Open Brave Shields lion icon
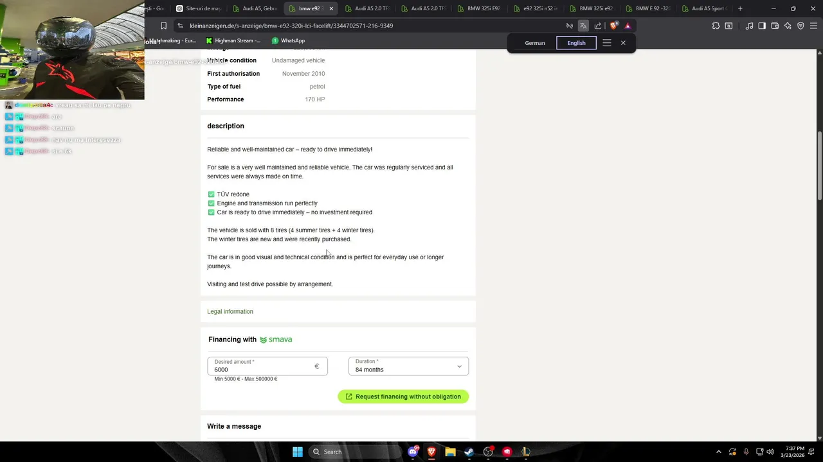 coord(614,26)
